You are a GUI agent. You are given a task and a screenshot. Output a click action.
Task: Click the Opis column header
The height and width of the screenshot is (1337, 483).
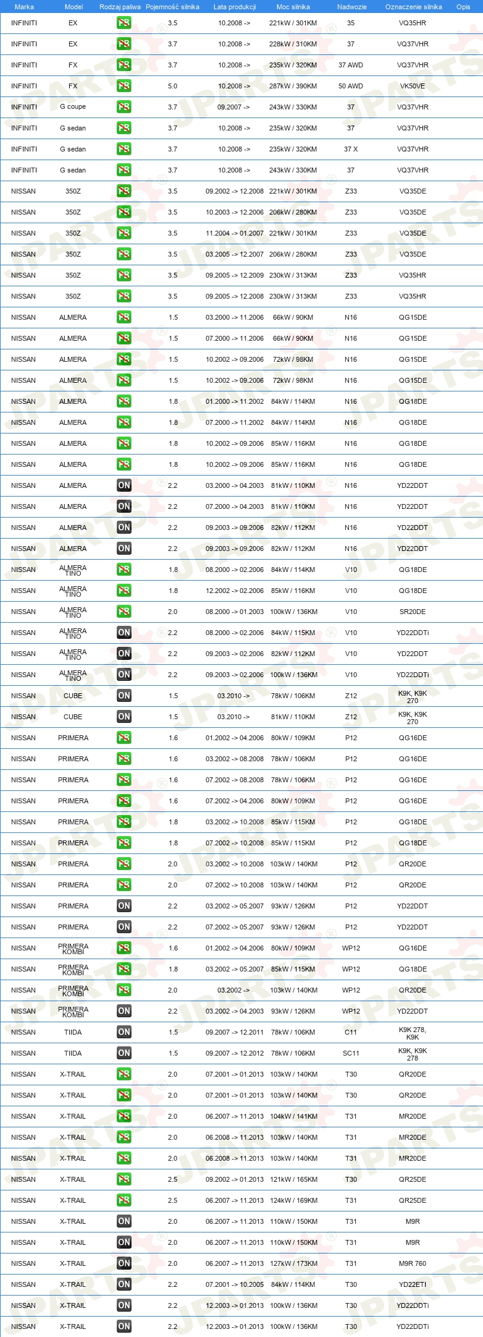pos(463,7)
